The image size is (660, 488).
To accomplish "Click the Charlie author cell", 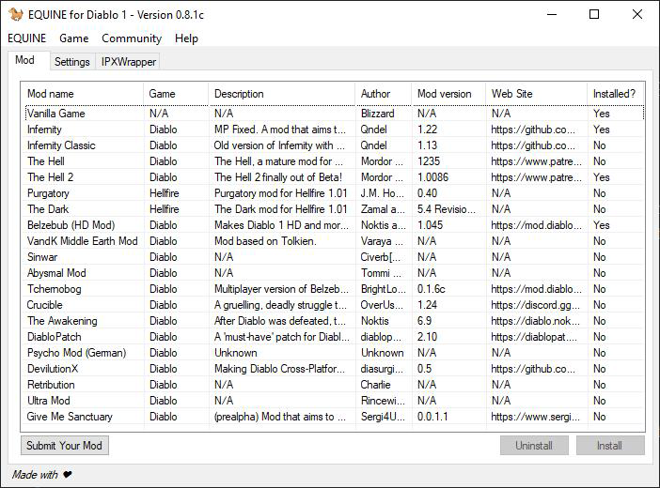I will tap(375, 385).
